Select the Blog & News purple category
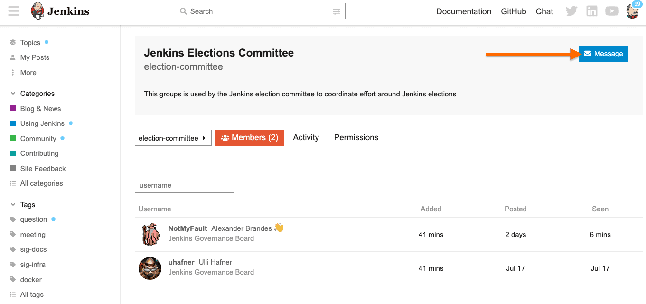Image resolution: width=646 pixels, height=304 pixels. (40, 109)
